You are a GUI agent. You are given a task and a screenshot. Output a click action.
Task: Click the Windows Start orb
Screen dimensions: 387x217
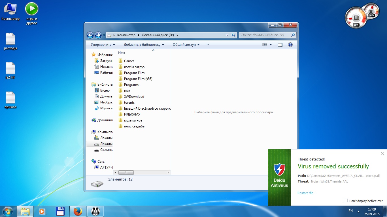(x=8, y=211)
